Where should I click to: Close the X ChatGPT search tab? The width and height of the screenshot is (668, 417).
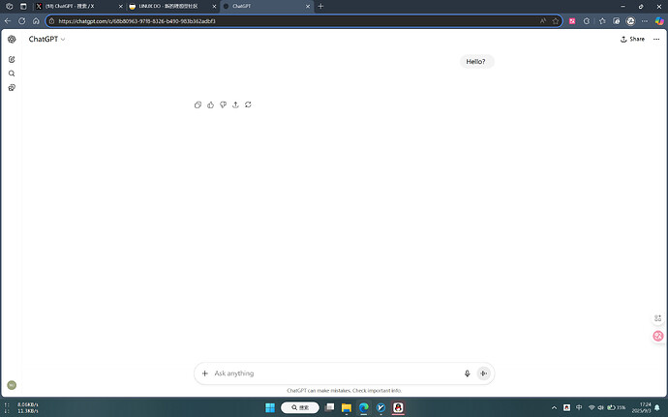pyautogui.click(x=121, y=7)
